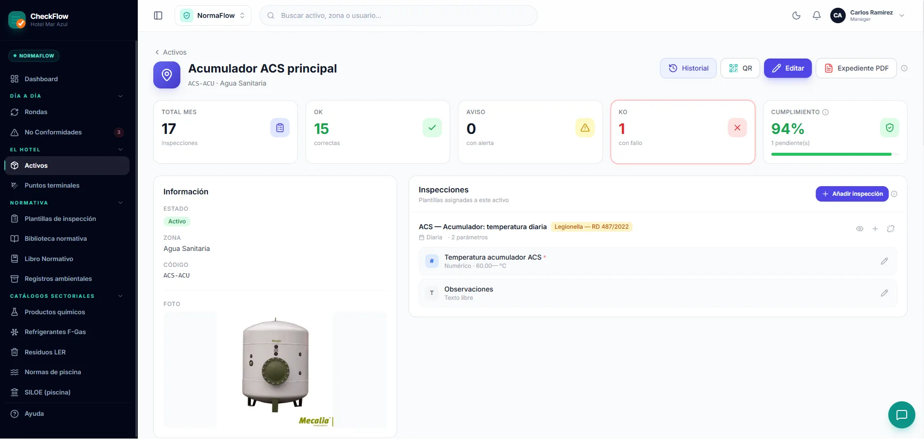Click info icon next to Expediente PDF

[904, 68]
